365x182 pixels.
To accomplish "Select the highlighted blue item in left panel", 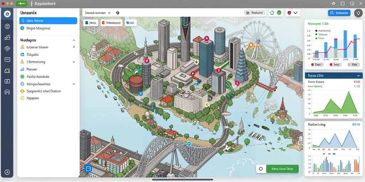I will [x=48, y=21].
